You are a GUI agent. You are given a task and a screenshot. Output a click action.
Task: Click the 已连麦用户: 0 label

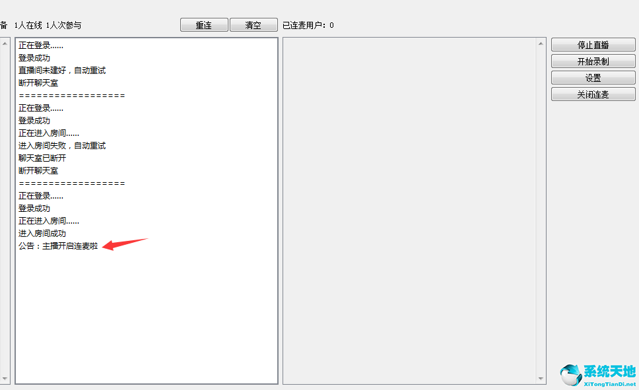(308, 25)
